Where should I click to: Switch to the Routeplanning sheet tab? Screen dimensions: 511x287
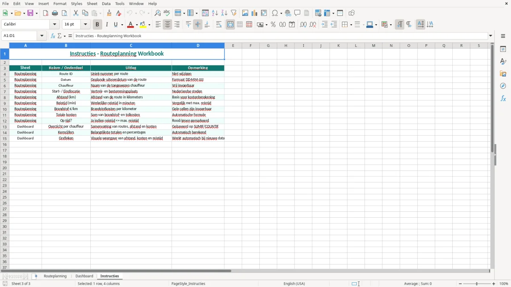coord(55,276)
